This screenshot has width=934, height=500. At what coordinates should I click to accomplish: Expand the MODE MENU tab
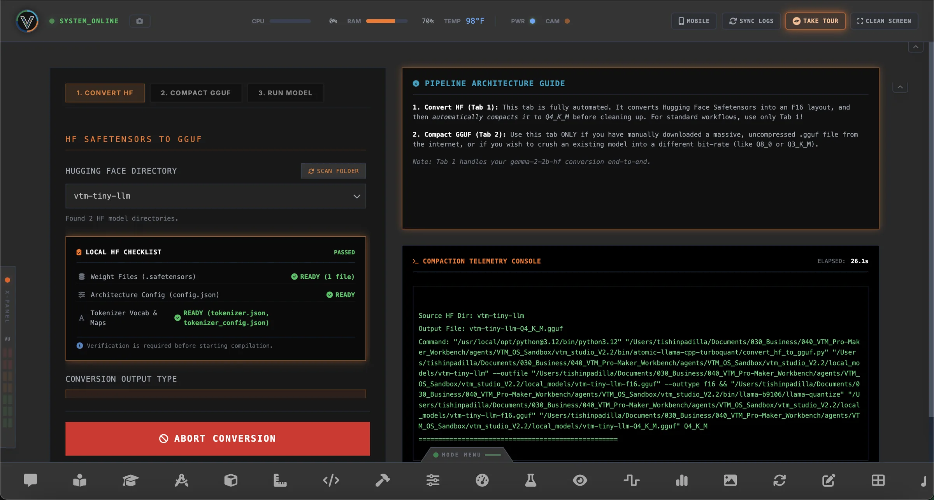point(467,455)
